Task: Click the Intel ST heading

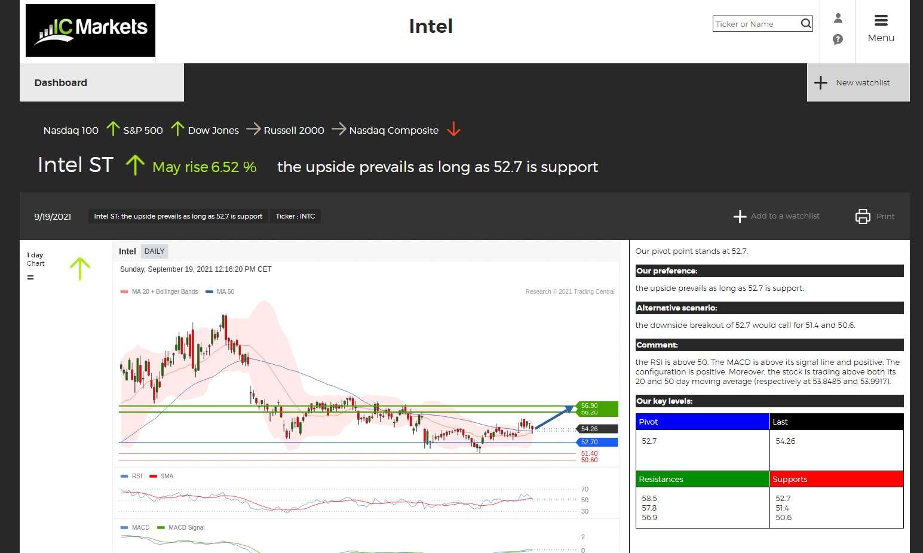Action: coord(75,165)
